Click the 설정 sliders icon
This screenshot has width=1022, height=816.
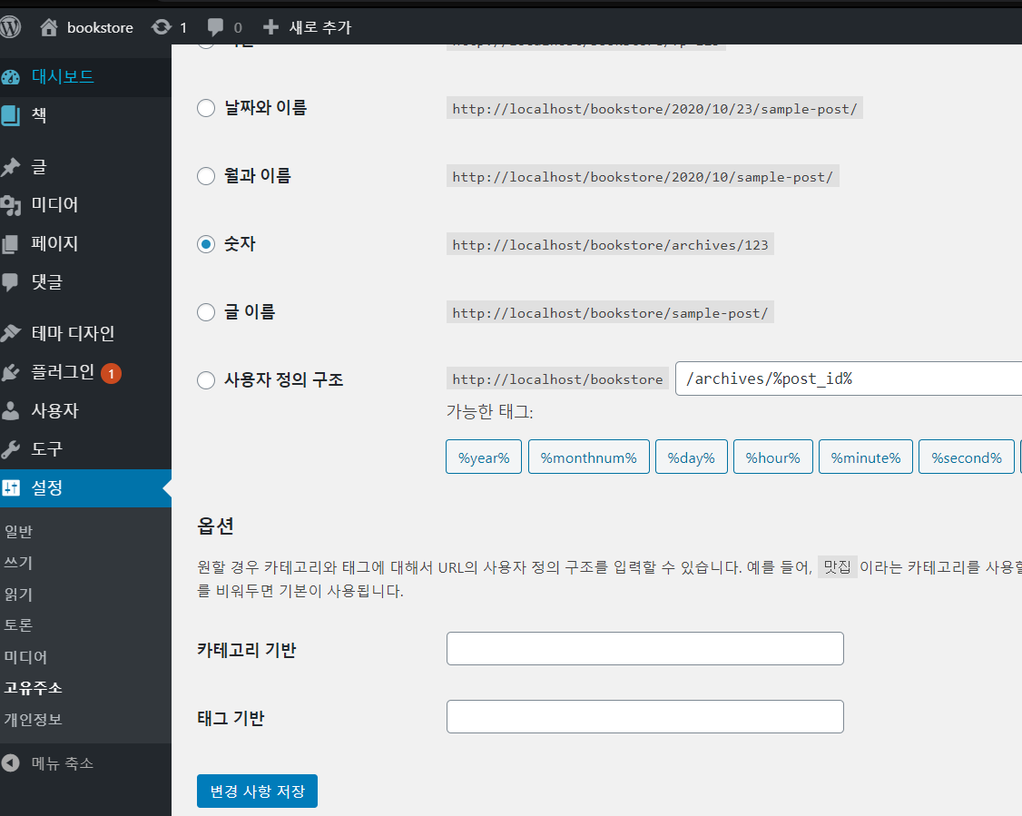(x=10, y=487)
